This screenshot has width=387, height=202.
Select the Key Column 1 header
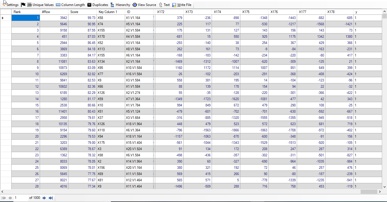click(111, 12)
